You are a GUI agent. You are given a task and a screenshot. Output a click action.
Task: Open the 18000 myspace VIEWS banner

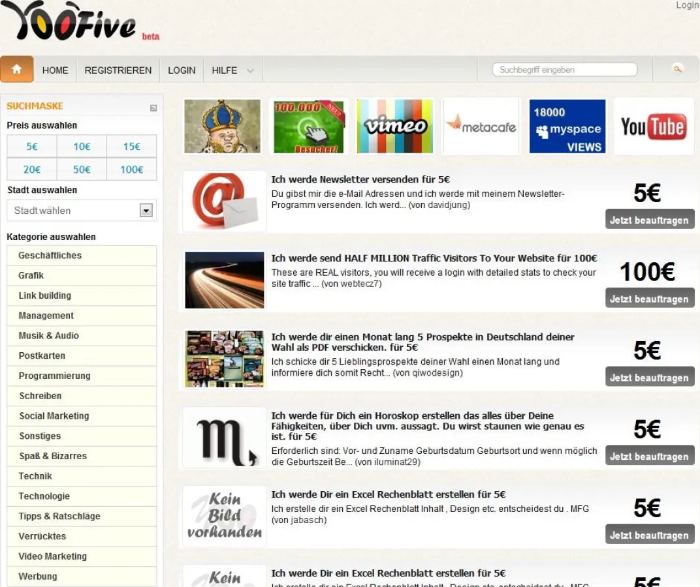pos(567,126)
